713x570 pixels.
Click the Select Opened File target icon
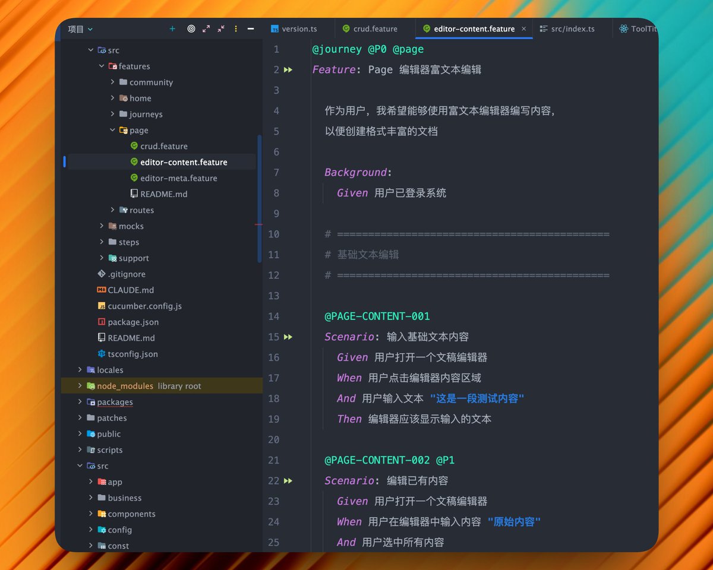pos(191,28)
